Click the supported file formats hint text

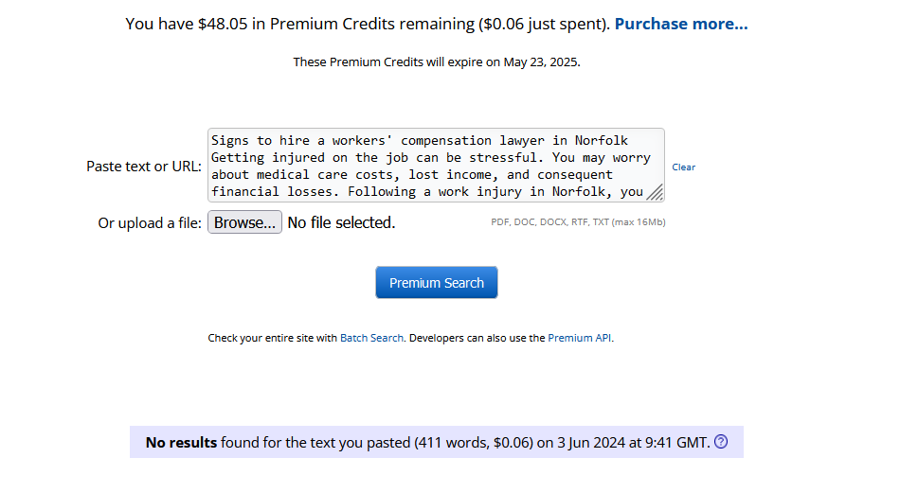coord(578,221)
